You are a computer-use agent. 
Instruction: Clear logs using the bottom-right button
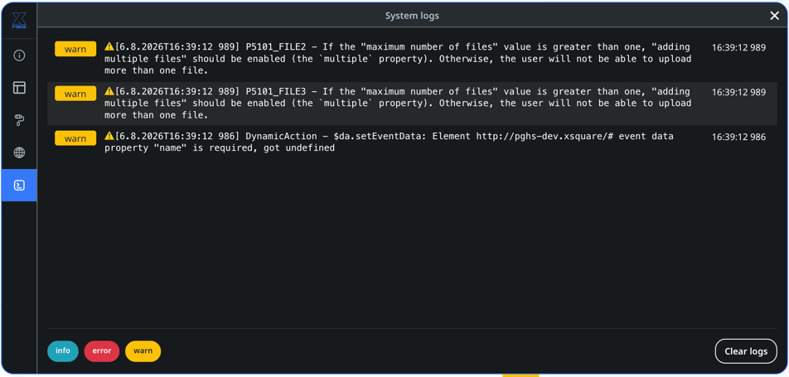[746, 351]
